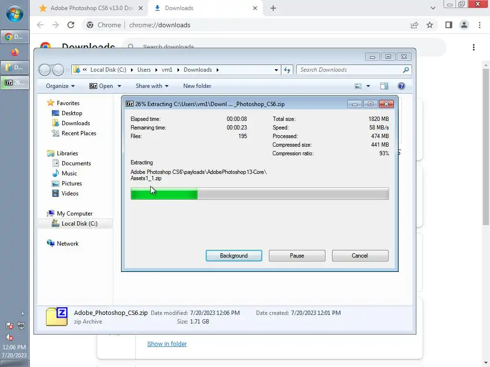Image resolution: width=490 pixels, height=367 pixels.
Task: Click Explorer's help question mark icon
Action: point(401,86)
